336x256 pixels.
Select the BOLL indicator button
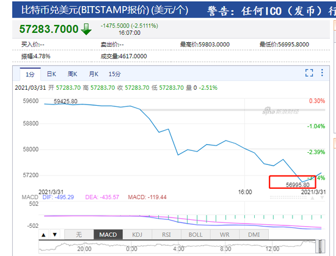point(195,235)
